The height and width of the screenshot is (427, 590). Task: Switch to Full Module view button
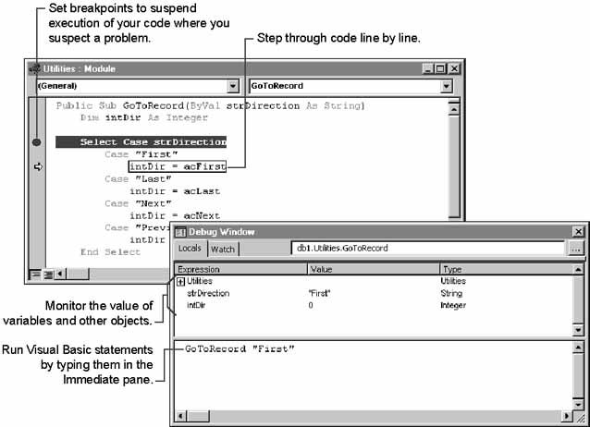(x=48, y=274)
